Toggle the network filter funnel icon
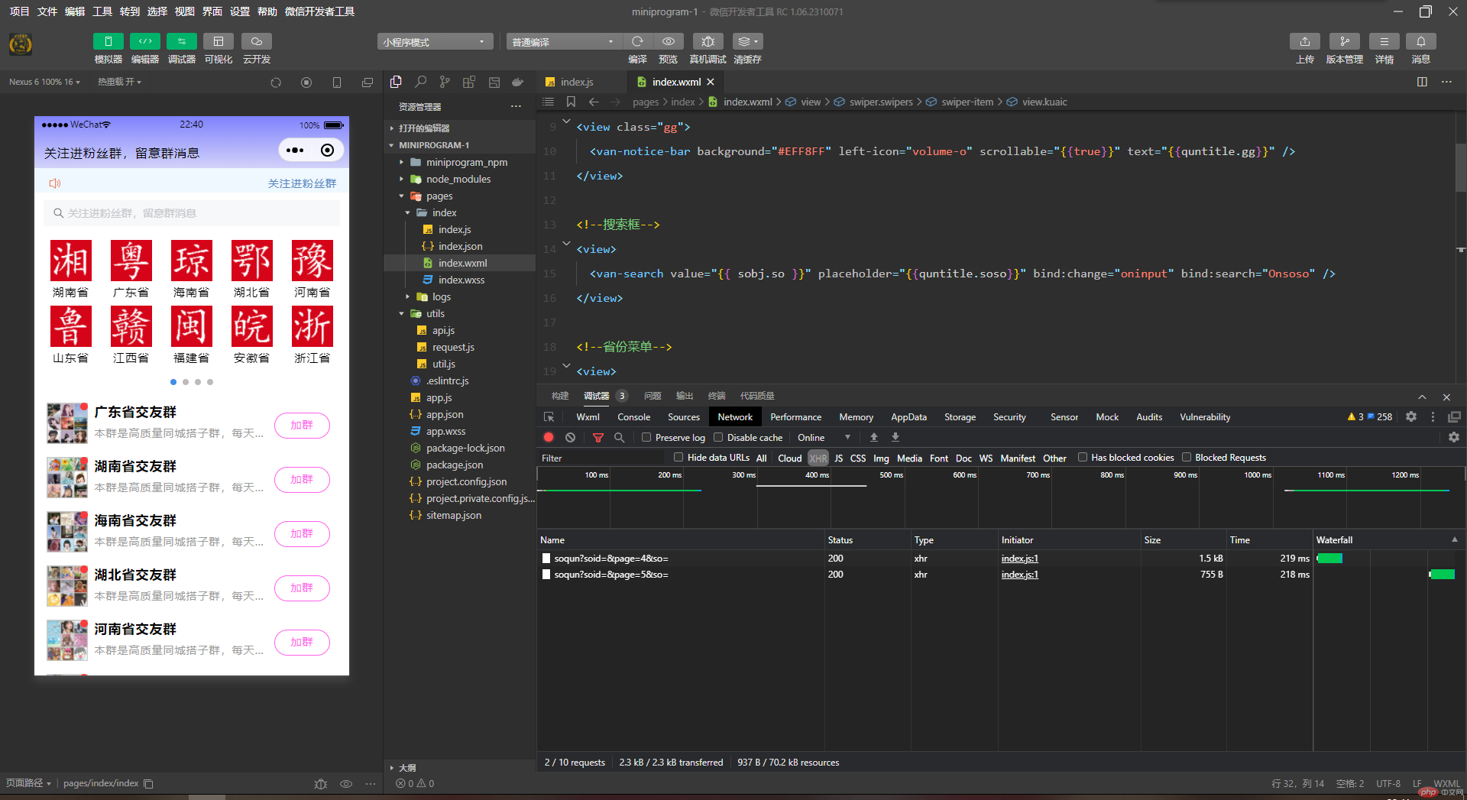This screenshot has width=1467, height=800. pos(597,438)
